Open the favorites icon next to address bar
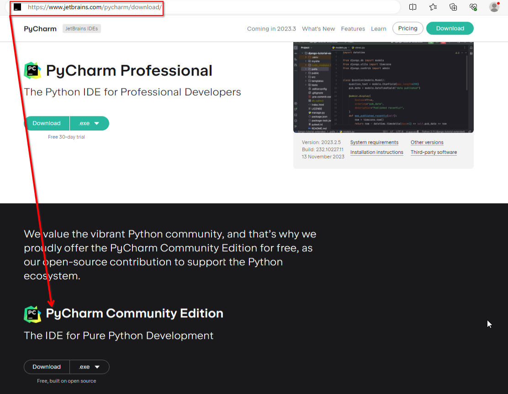The height and width of the screenshot is (394, 508). tap(433, 7)
